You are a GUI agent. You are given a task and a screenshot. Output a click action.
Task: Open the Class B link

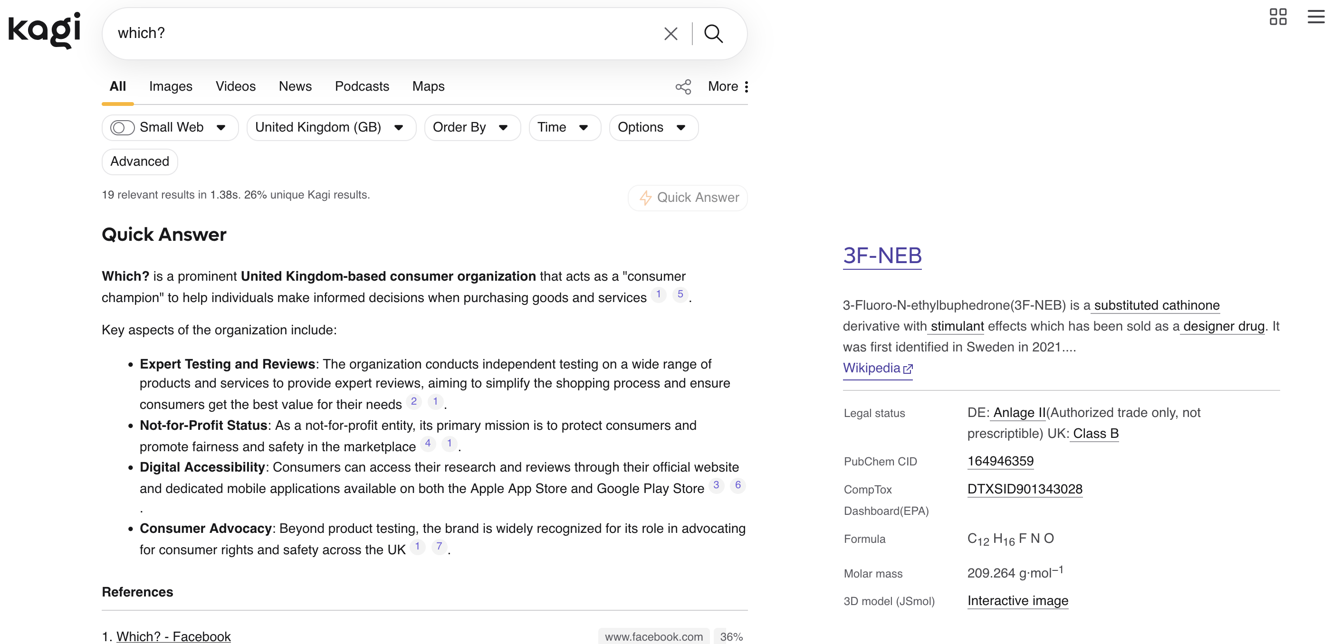pos(1095,434)
